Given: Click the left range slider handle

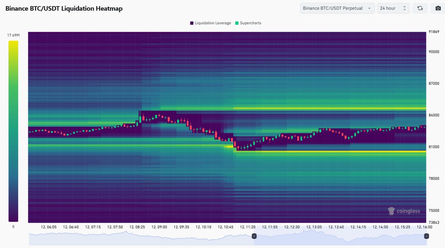Looking at the screenshot, I should tap(254, 236).
